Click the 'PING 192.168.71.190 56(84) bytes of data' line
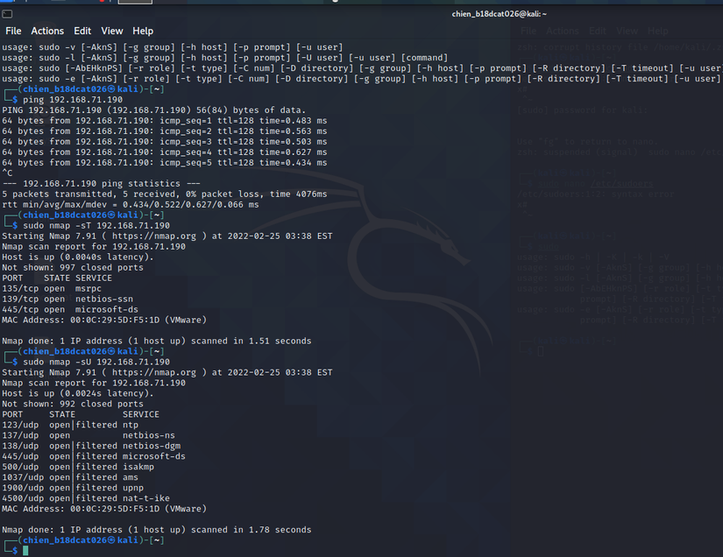The width and height of the screenshot is (723, 557). pyautogui.click(x=154, y=110)
